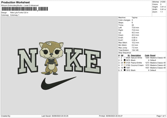Click the embroidered letter N
Image resolution: width=167 pixels, height=118 pixels.
point(28,61)
